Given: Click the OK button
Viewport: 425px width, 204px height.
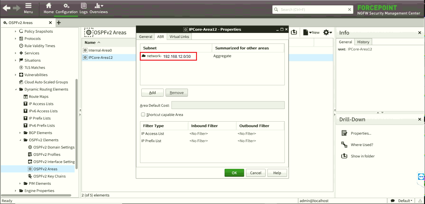Looking at the screenshot, I should [x=234, y=173].
